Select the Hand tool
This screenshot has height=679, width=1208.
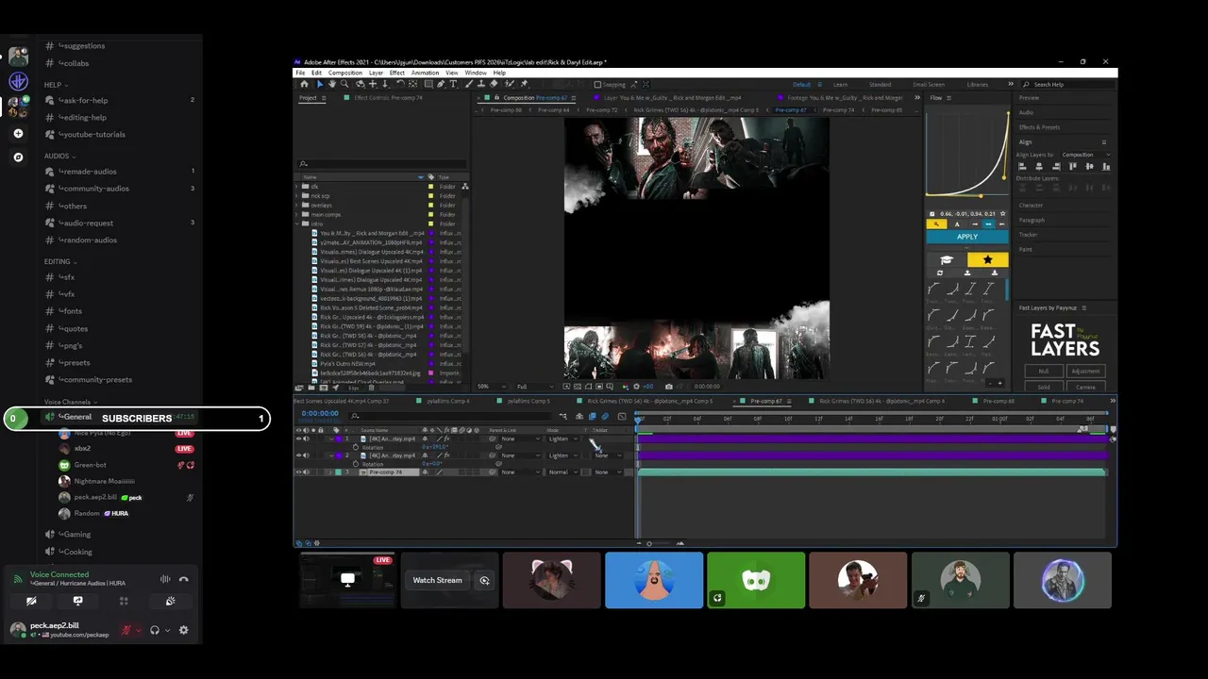pyautogui.click(x=332, y=84)
